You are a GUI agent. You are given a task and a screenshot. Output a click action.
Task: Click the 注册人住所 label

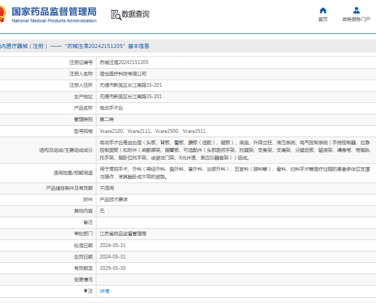pyautogui.click(x=81, y=85)
